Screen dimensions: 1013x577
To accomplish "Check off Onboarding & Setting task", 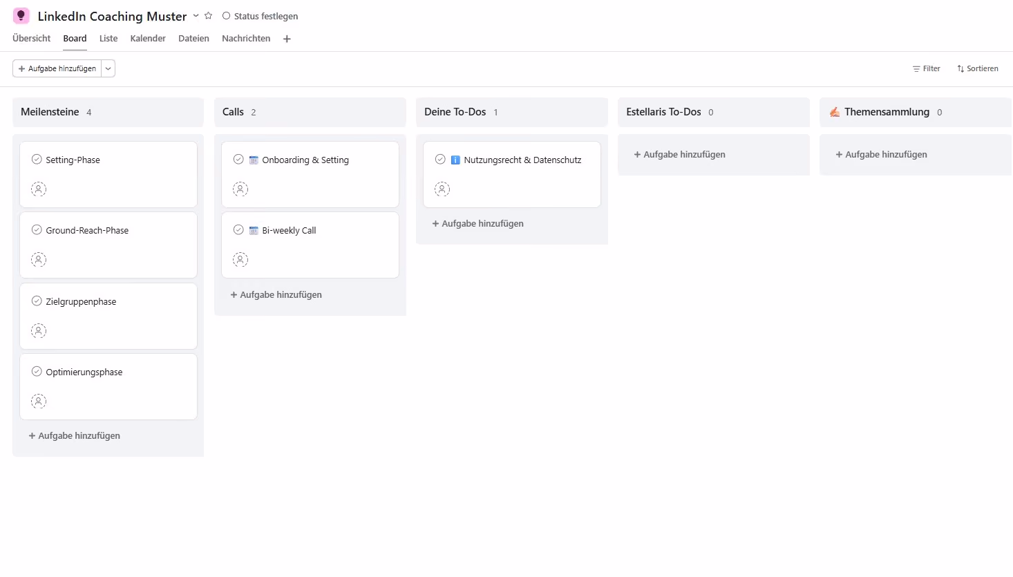I will point(238,160).
